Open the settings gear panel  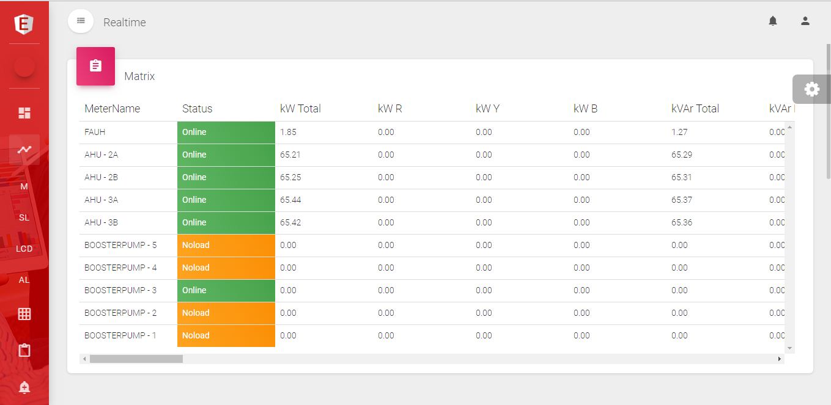811,89
